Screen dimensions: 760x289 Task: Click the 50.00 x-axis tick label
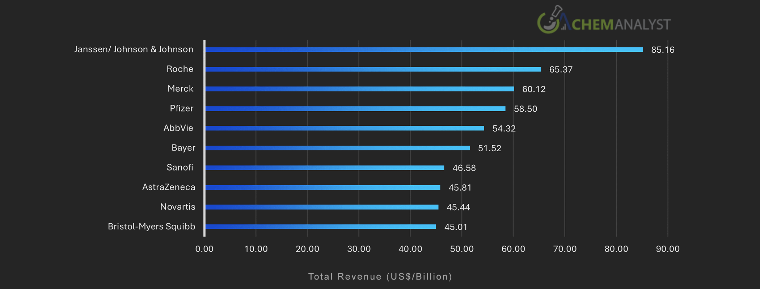[461, 249]
